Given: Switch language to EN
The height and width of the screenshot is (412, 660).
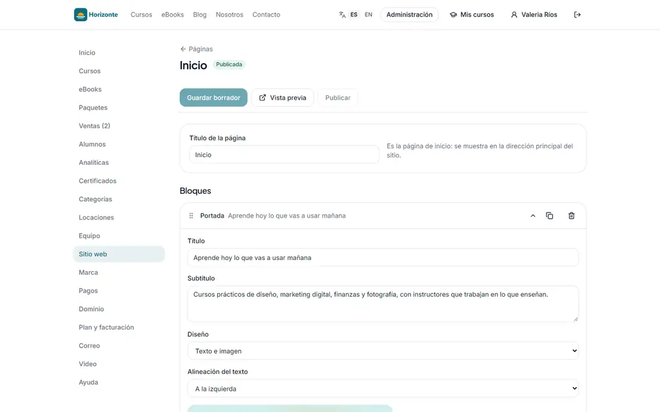Looking at the screenshot, I should coord(368,15).
